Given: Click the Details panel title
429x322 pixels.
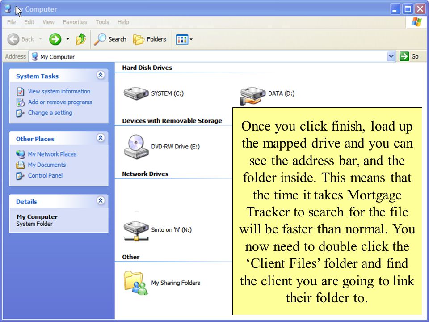Looking at the screenshot, I should click(x=26, y=202).
